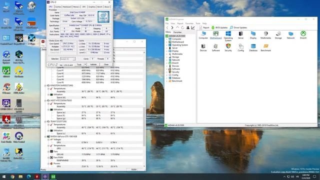Click the HWMonitor scrollbar down arrow

click(144, 166)
